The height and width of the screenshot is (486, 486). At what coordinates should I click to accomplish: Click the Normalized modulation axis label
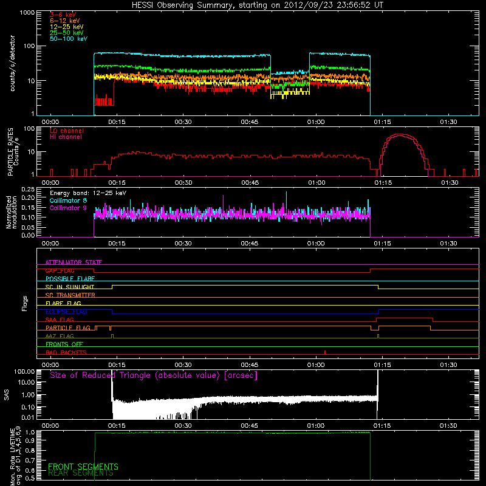tap(11, 212)
